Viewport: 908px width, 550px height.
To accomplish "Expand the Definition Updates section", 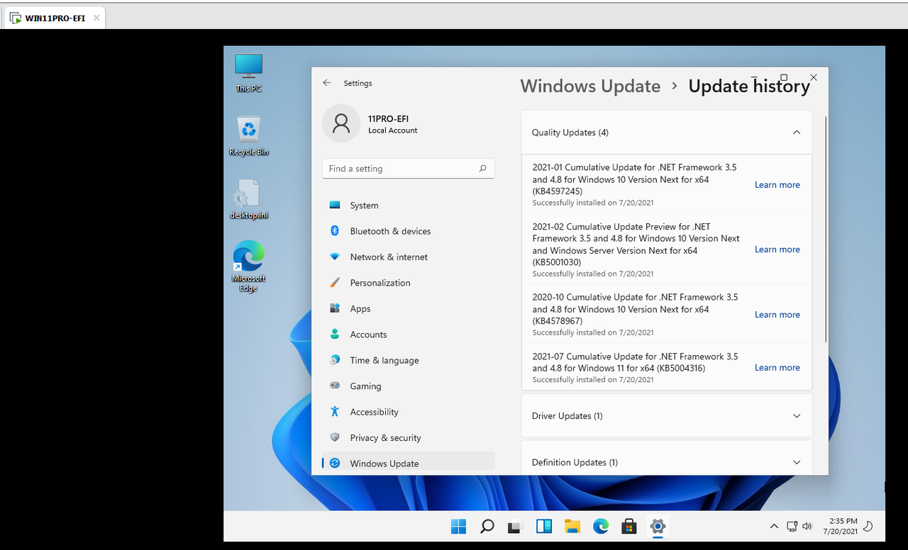I will (x=797, y=462).
